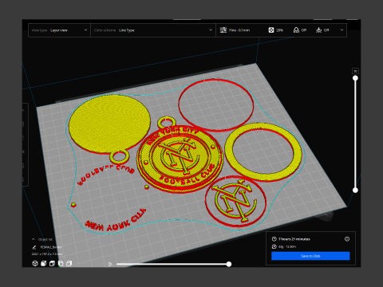Screen dimensions: 383x287
Task: Click the red NEW YORK CITY lettering model
Action: 116,221
